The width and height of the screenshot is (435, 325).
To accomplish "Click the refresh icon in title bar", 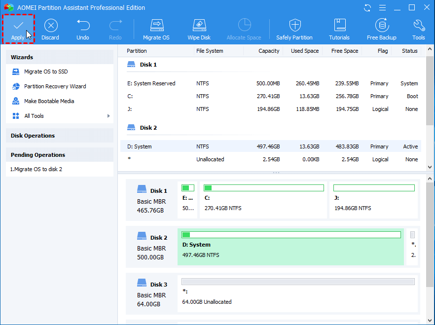I will pyautogui.click(x=367, y=7).
